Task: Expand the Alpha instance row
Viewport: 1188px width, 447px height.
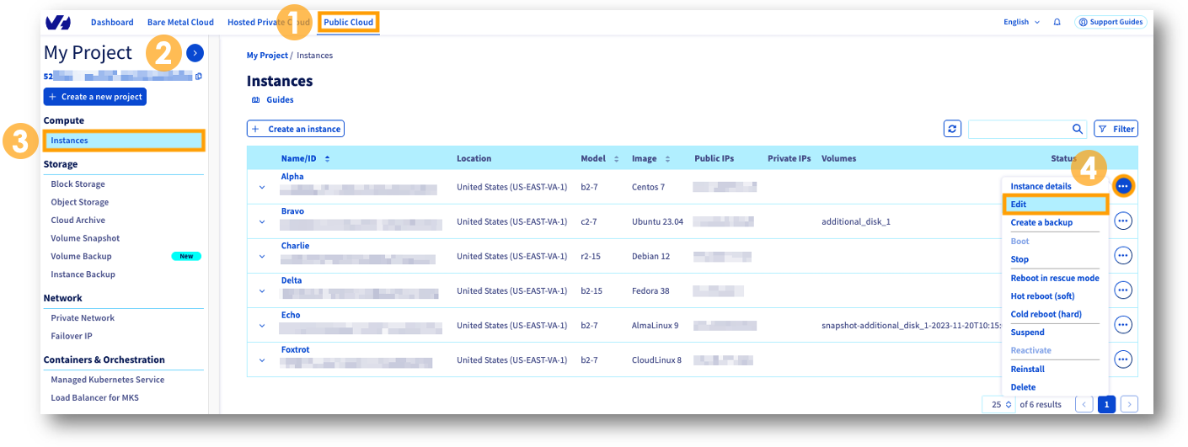Action: 262,187
